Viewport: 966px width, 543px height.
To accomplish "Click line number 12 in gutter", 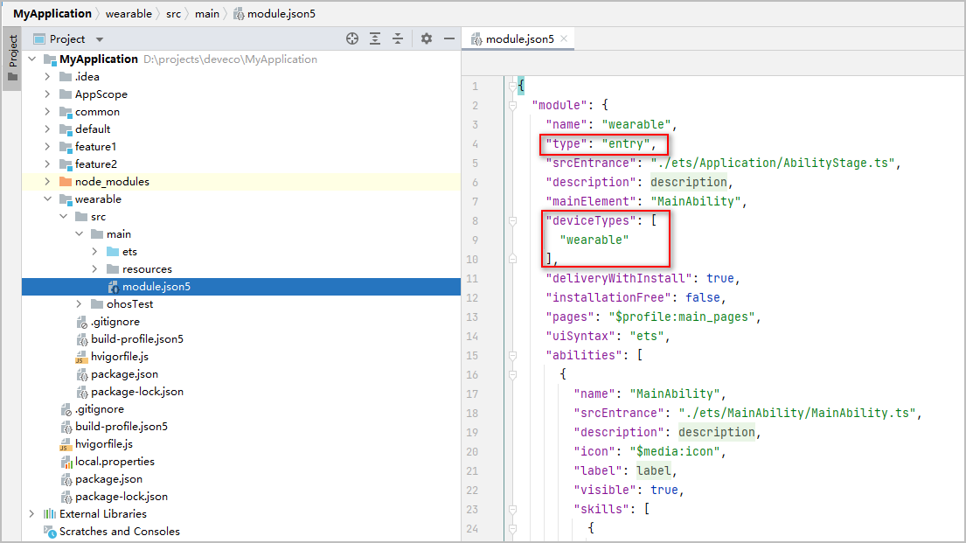I will pyautogui.click(x=472, y=297).
